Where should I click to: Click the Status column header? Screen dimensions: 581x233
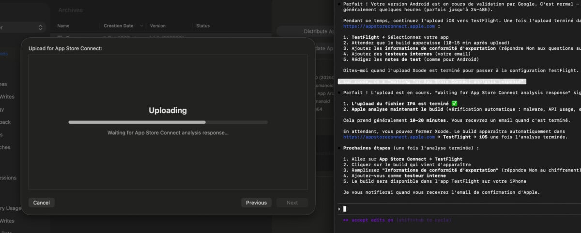point(203,26)
